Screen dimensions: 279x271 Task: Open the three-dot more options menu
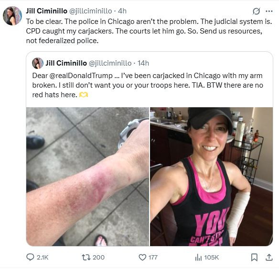269,11
